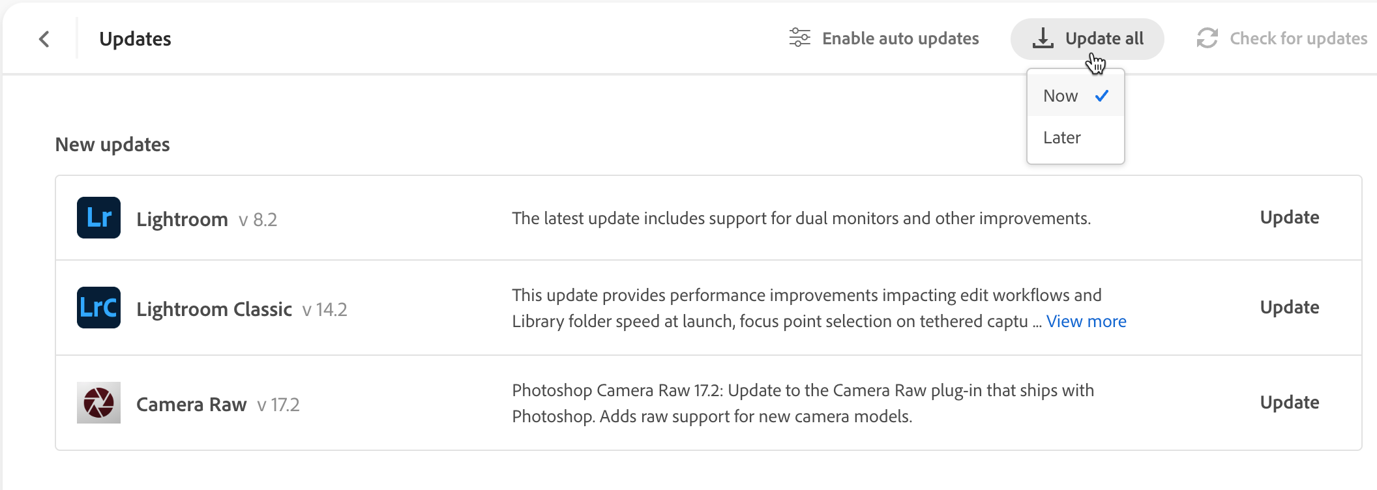Image resolution: width=1377 pixels, height=490 pixels.
Task: Update Lightroom v 8.2
Action: 1289,218
